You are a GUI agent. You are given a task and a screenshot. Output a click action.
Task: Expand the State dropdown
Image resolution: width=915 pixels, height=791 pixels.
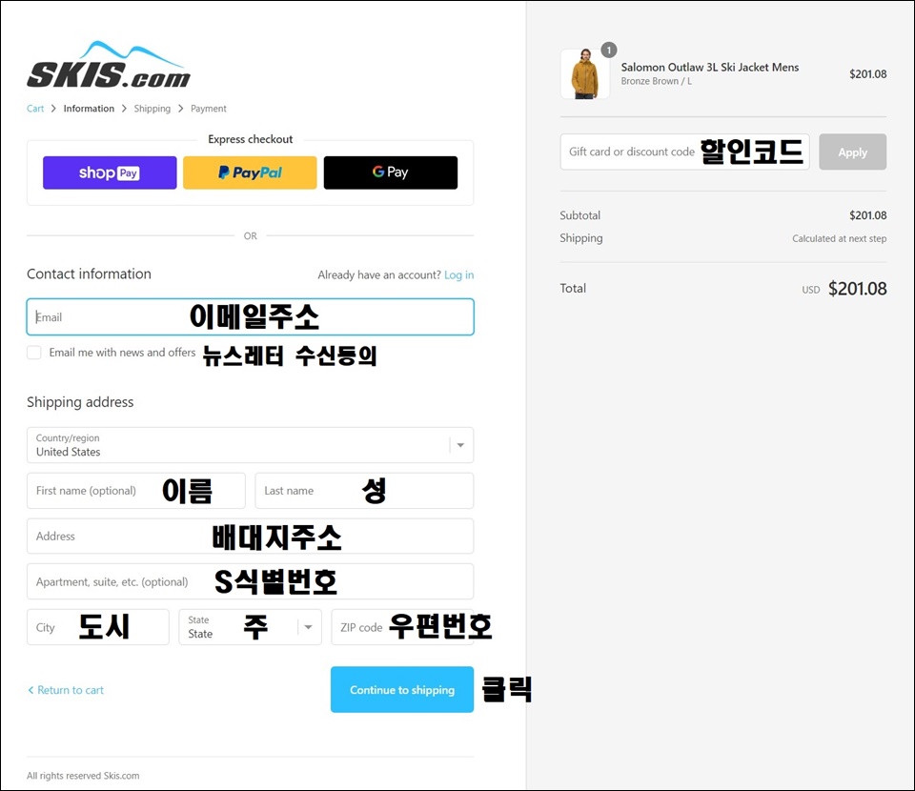[x=251, y=627]
